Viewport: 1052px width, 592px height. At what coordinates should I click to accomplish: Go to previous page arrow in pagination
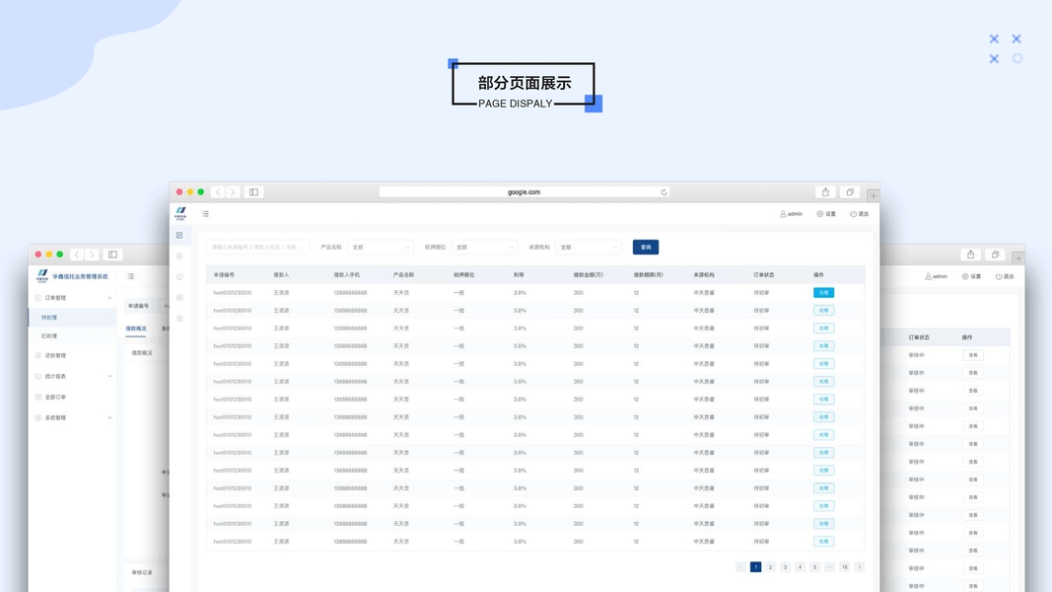(740, 567)
